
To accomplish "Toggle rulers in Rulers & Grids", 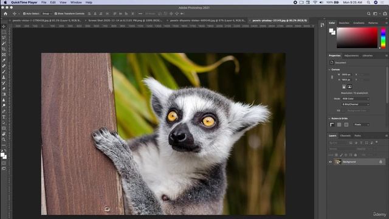I will pos(332,125).
